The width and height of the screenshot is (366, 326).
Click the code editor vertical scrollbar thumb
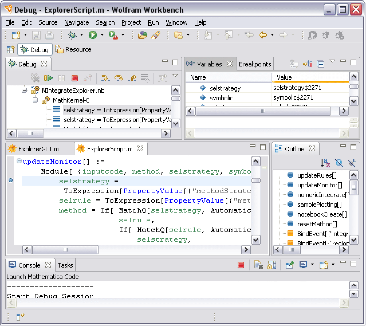pos(256,180)
